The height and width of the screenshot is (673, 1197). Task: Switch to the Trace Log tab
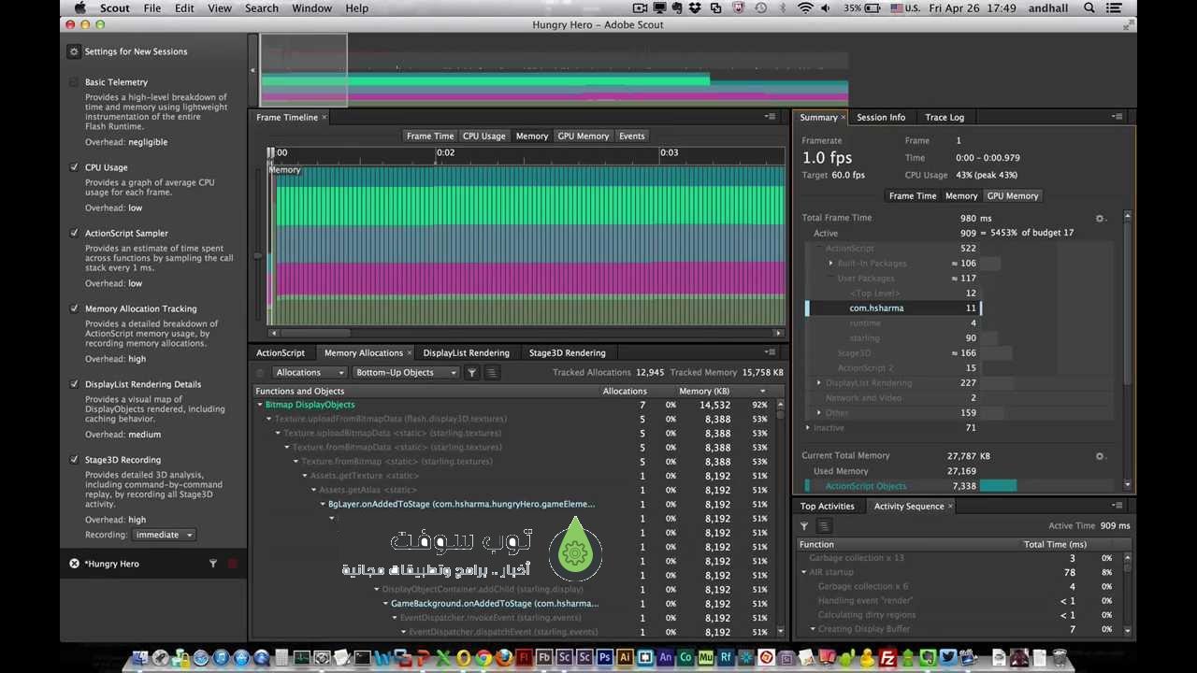click(945, 117)
